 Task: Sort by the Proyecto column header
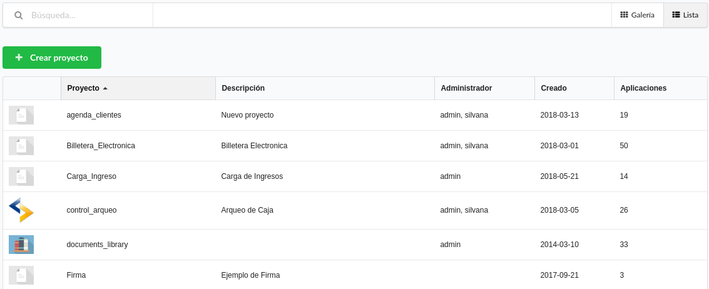(x=138, y=88)
